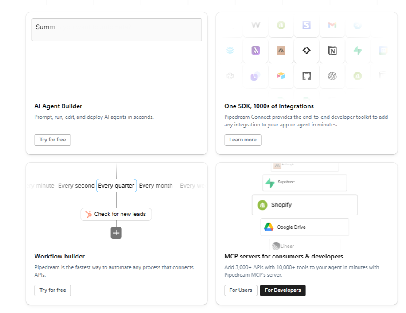Image resolution: width=406 pixels, height=313 pixels.
Task: Choose the Every month schedule option
Action: click(x=156, y=186)
